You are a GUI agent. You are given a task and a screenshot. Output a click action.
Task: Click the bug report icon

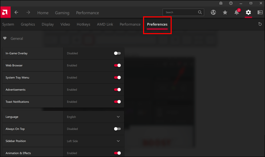[221, 3]
